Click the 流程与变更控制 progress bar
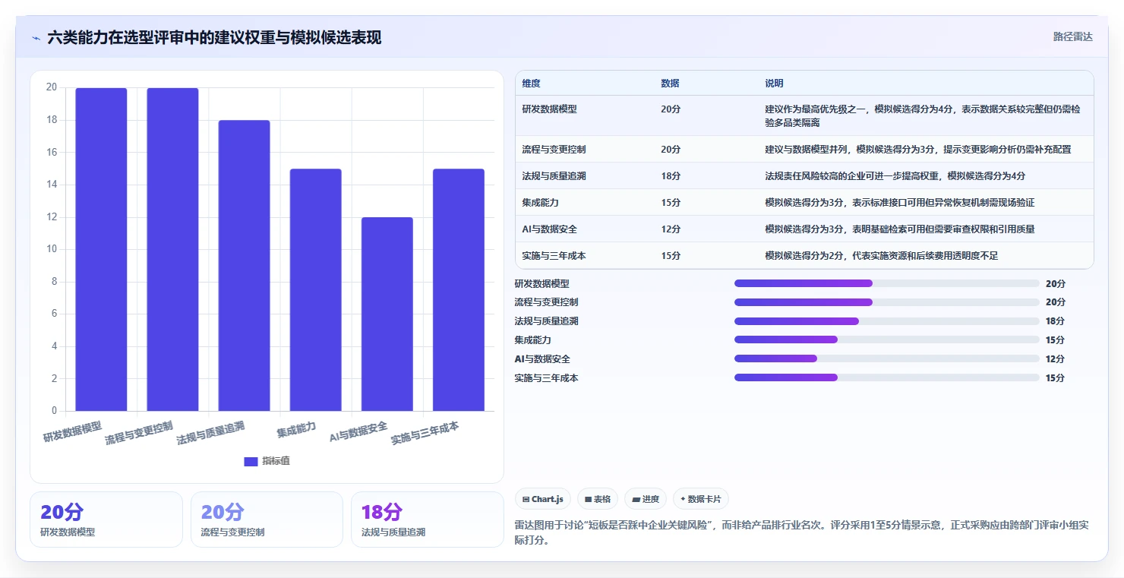The width and height of the screenshot is (1124, 578). (887, 302)
